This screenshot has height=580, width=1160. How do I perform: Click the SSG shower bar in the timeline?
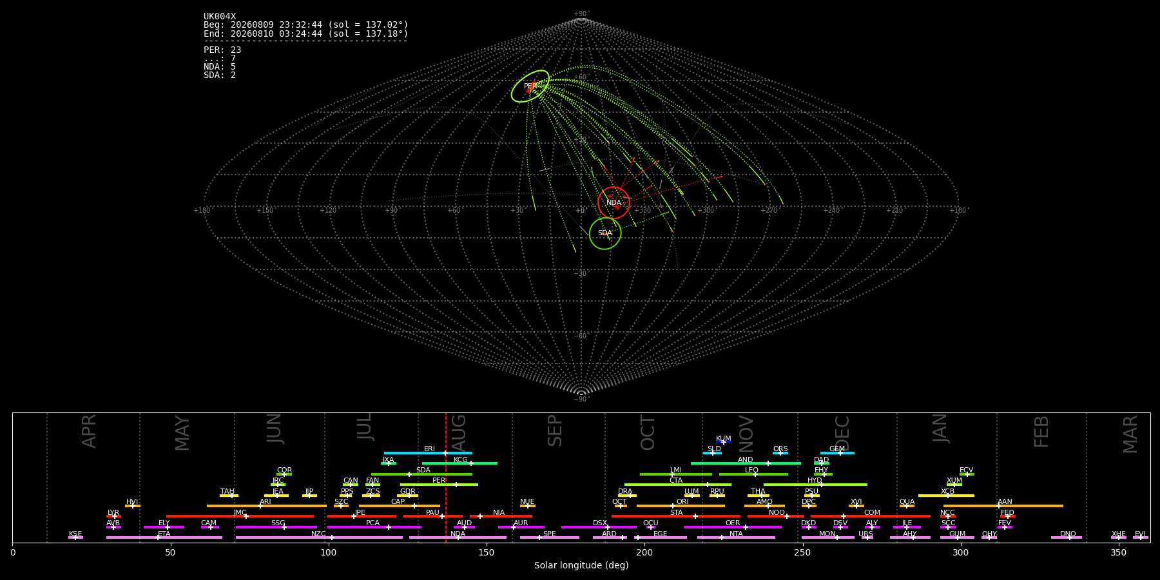[x=276, y=527]
